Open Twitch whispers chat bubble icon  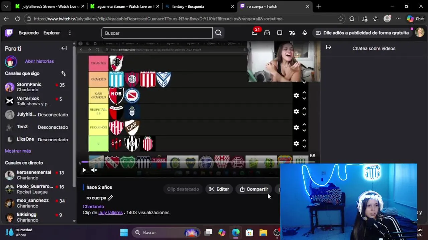click(x=280, y=33)
